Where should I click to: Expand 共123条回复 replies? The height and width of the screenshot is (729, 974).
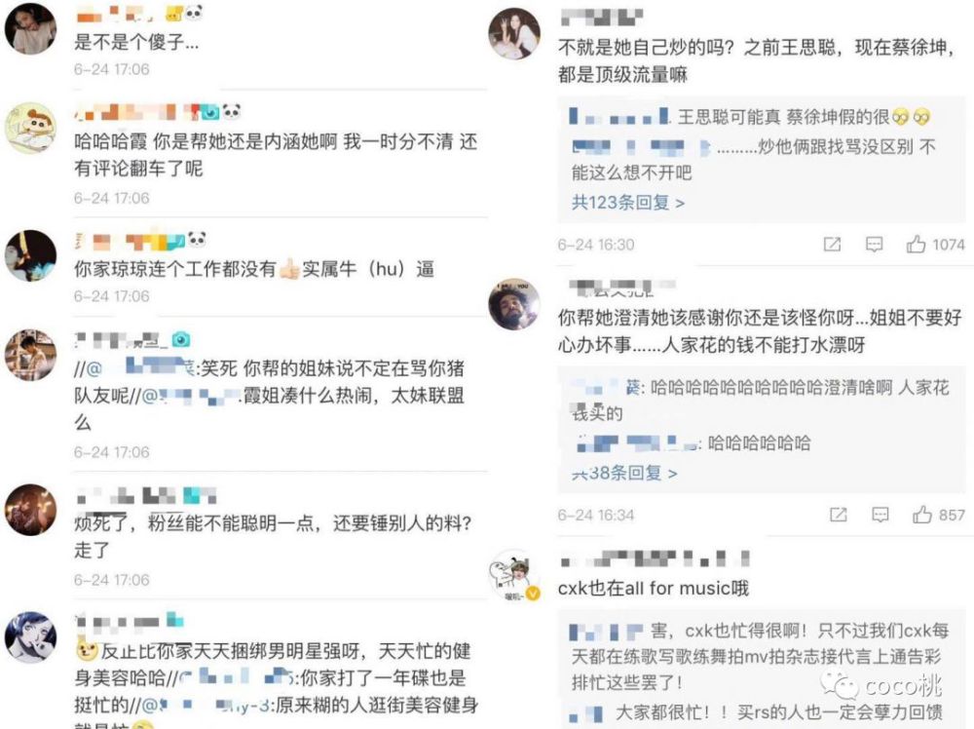[628, 203]
